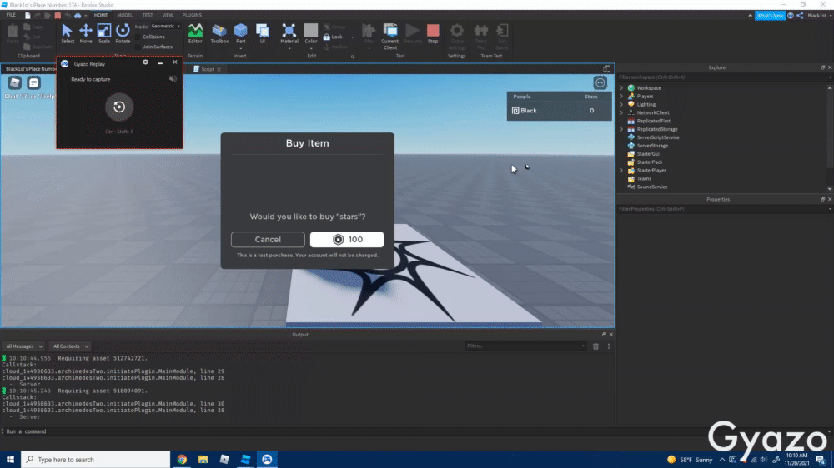Expand the Players tree node
The width and height of the screenshot is (834, 468).
click(x=621, y=96)
